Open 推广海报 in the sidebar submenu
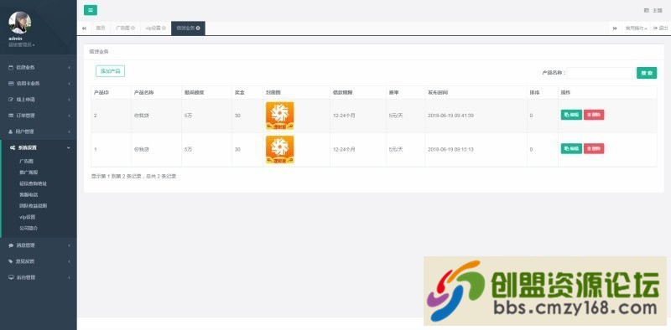The image size is (671, 330). point(29,173)
